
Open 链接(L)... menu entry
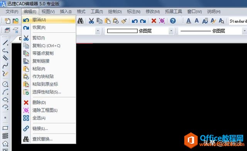point(49,129)
